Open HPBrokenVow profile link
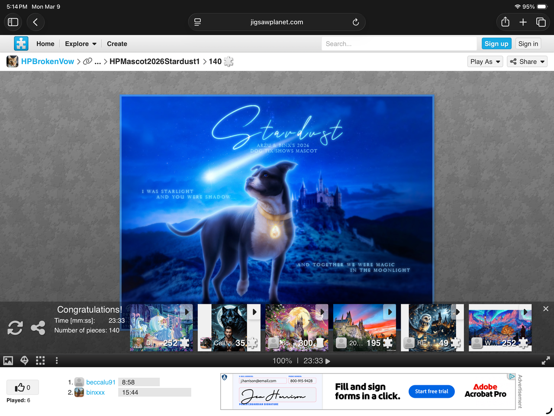 48,62
